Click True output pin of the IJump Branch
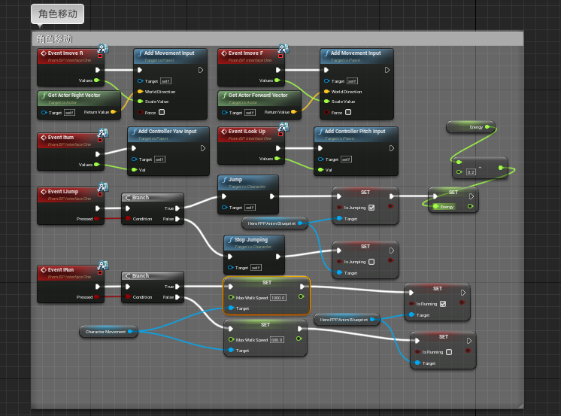561x416 pixels. 177,208
